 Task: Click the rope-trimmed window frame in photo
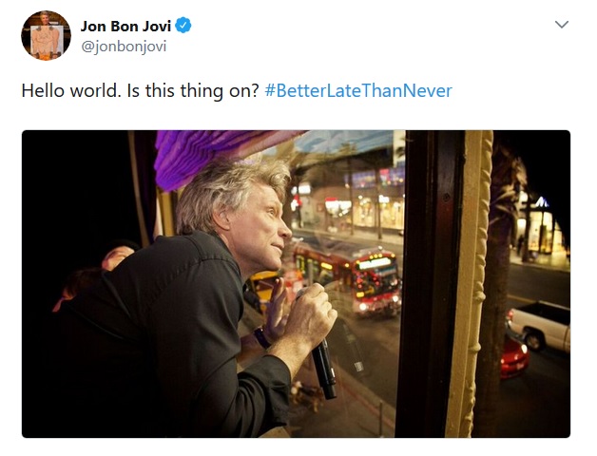pos(472,283)
